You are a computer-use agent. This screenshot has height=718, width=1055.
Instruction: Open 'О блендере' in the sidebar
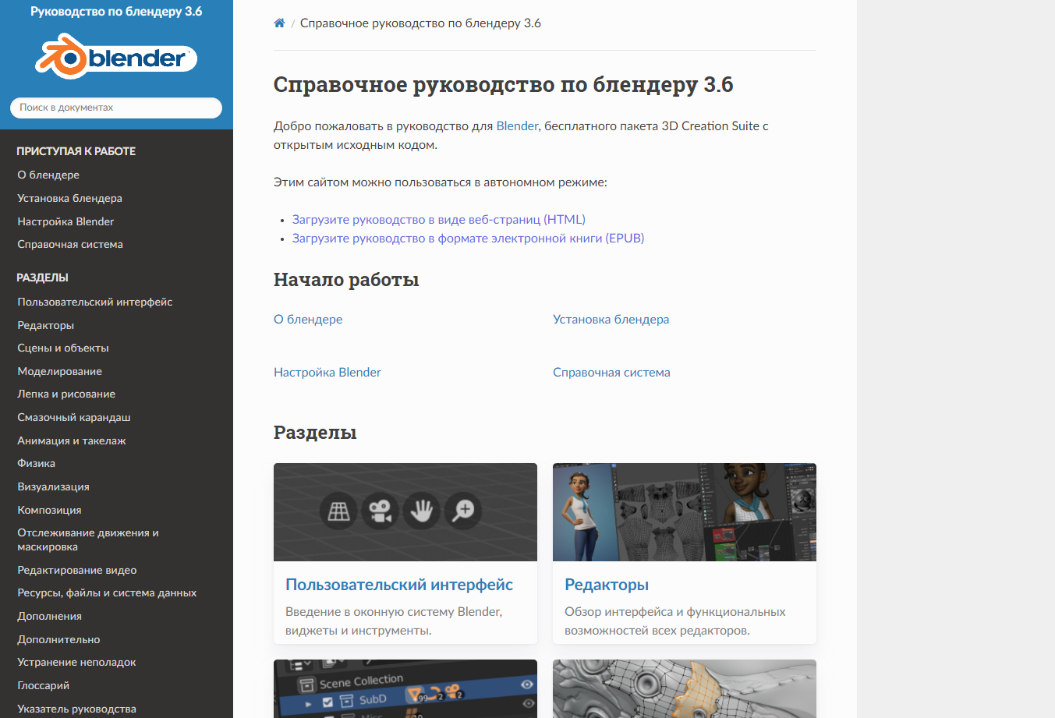click(x=48, y=175)
